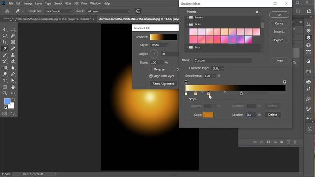Screen dimensions: 315x177
Task: Open Gradient Editor presets gear menu
Action: 257,12
